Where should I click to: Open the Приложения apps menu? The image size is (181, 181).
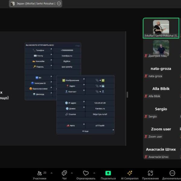tap(150, 175)
